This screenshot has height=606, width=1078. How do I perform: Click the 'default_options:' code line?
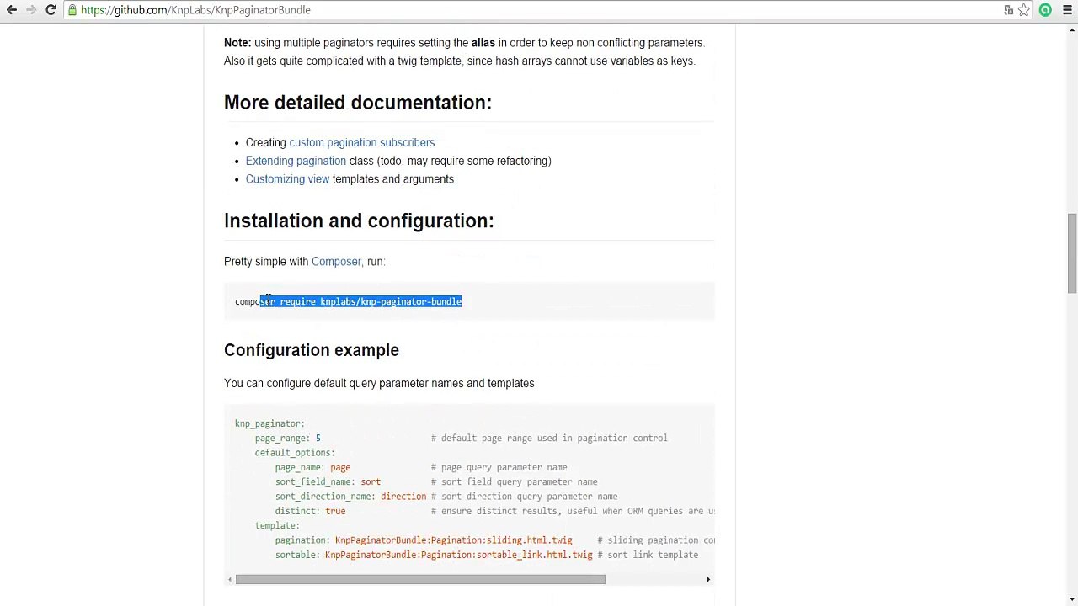295,453
